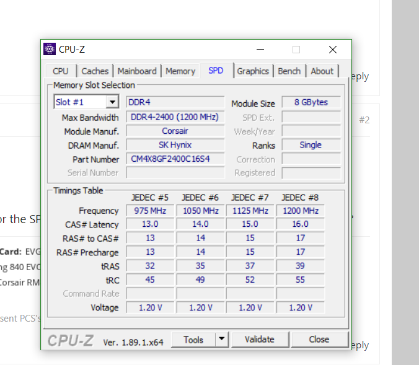Click the JEDEC #8 voltage 1.20 V cell
Screen dimensions: 419x365
[301, 307]
